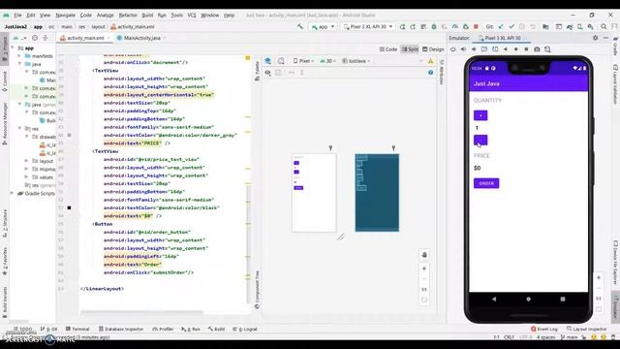
Task: Click the red Stop button in toolbar
Action: [476, 26]
